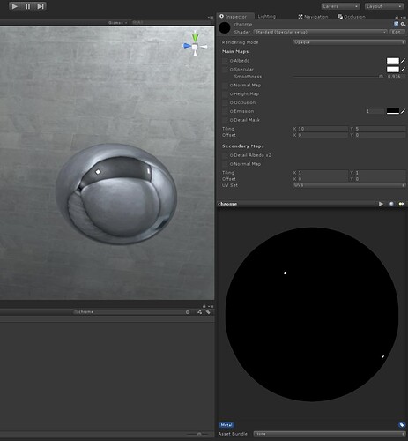Open the Layout dropdown
The height and width of the screenshot is (441, 408).
tap(384, 6)
